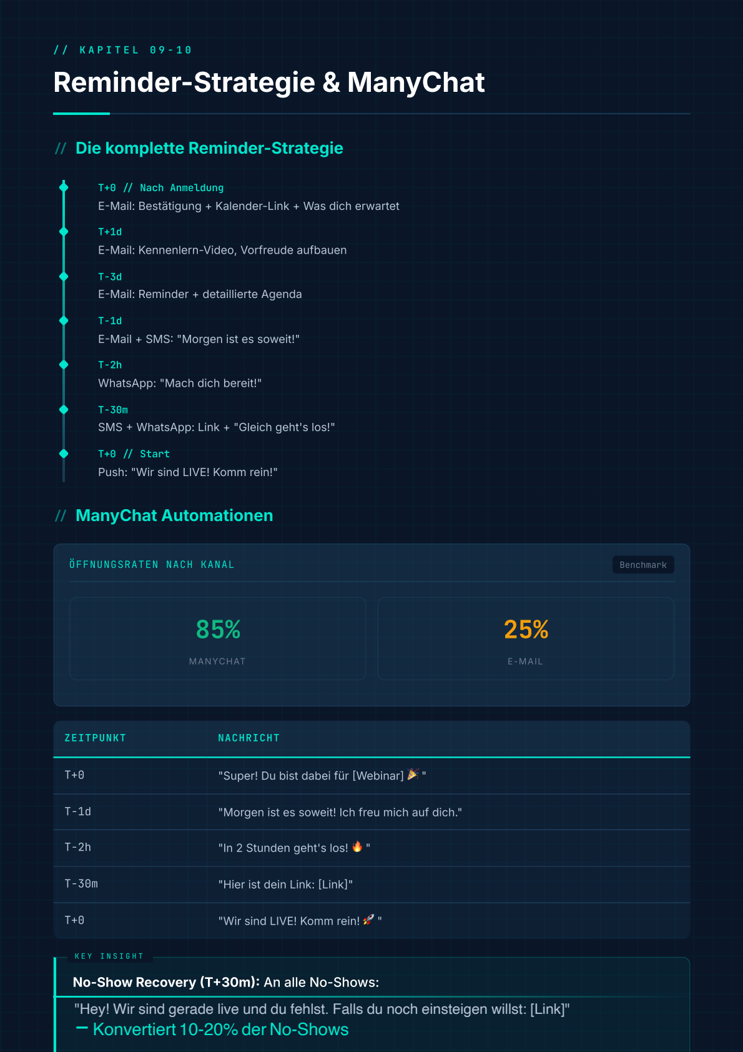Click the KEY INSIGHT label
The width and height of the screenshot is (743, 1052).
coord(109,956)
